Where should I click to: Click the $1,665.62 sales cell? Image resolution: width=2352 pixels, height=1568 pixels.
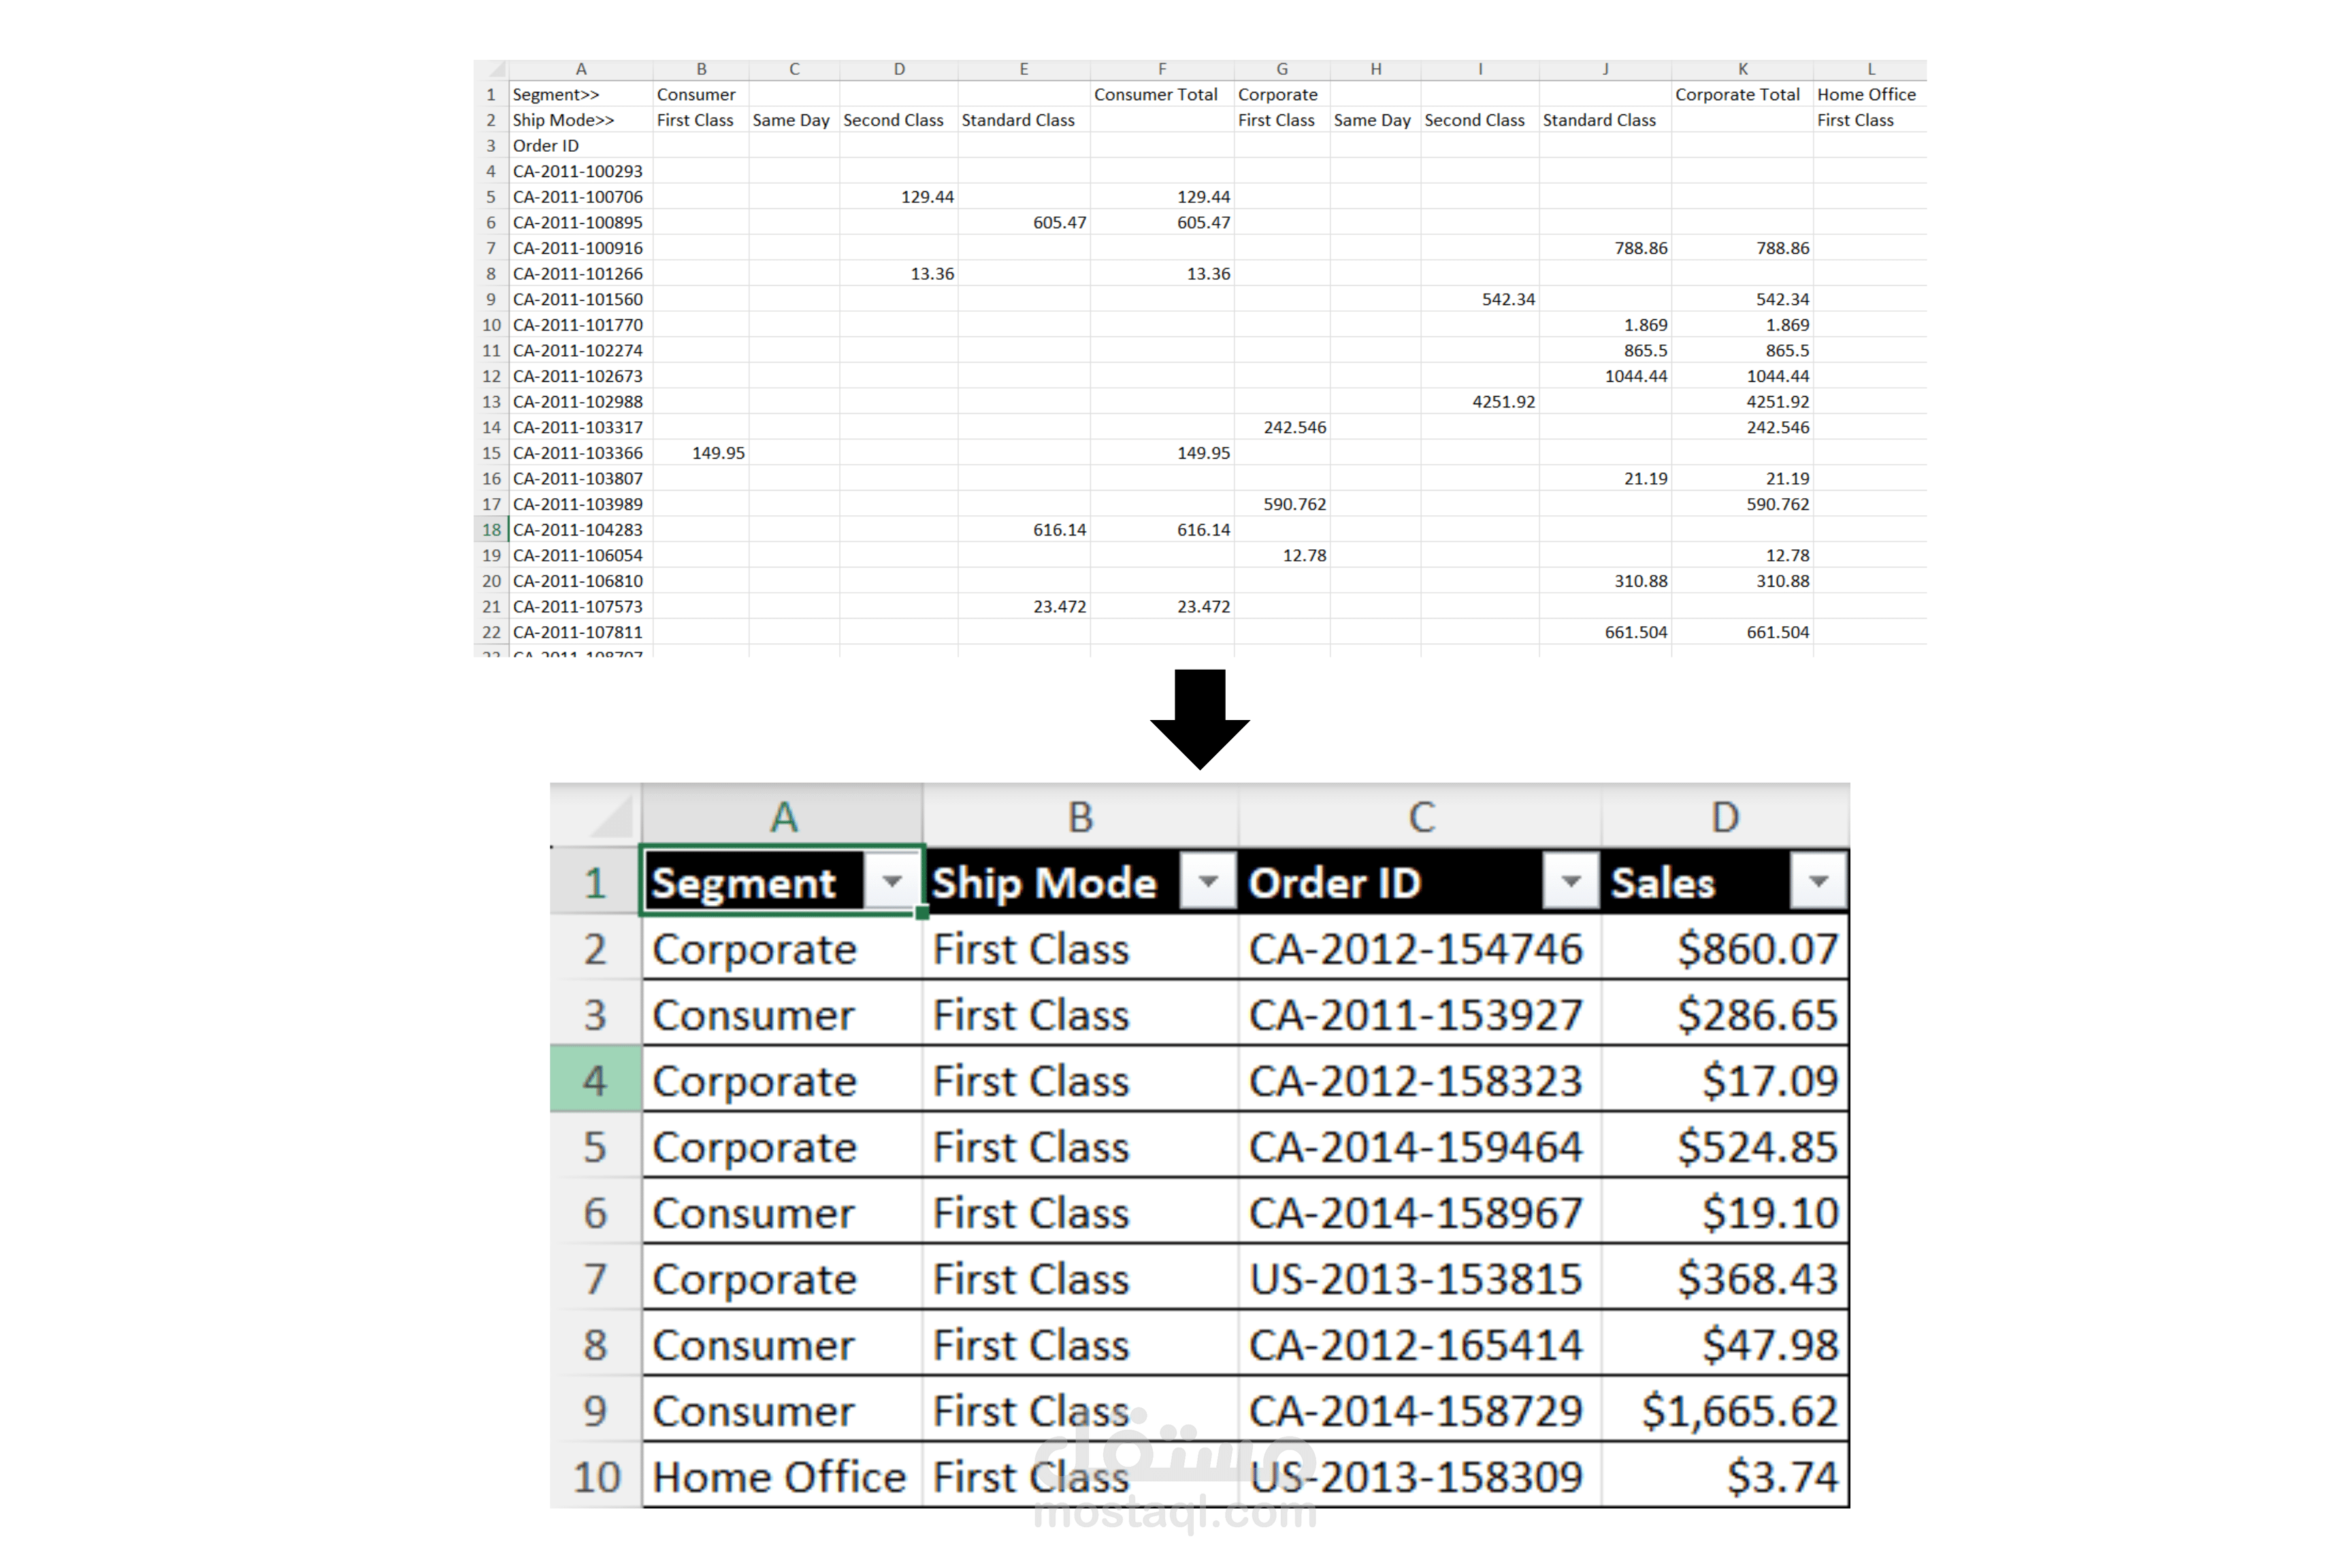pyautogui.click(x=1725, y=1410)
